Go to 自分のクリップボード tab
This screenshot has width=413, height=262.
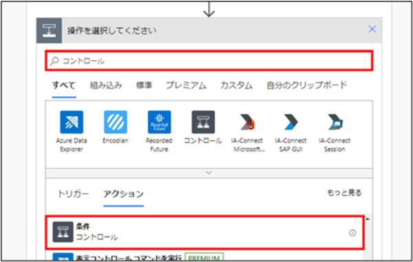(x=307, y=85)
